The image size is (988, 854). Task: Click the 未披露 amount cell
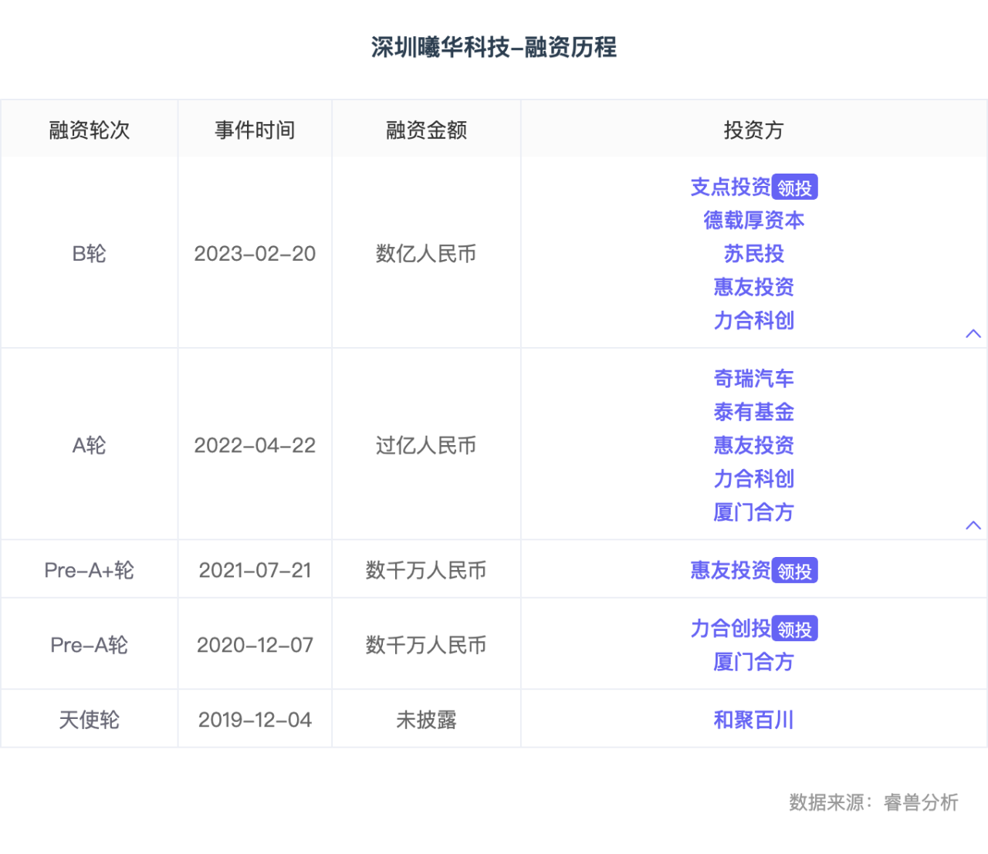point(426,720)
